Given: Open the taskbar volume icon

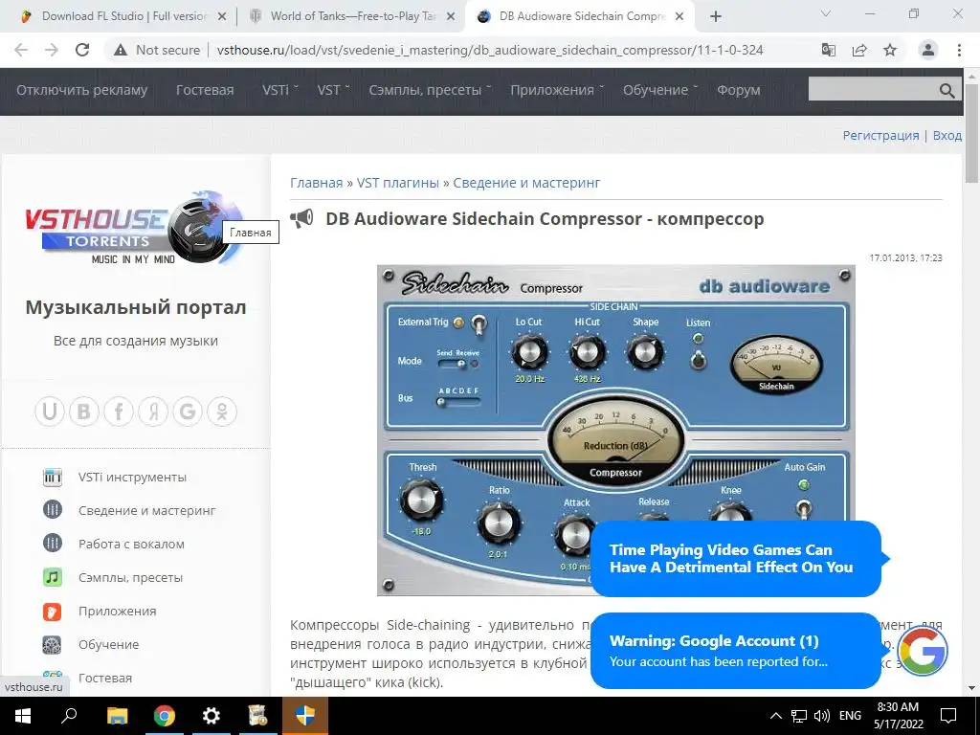Looking at the screenshot, I should pos(822,716).
